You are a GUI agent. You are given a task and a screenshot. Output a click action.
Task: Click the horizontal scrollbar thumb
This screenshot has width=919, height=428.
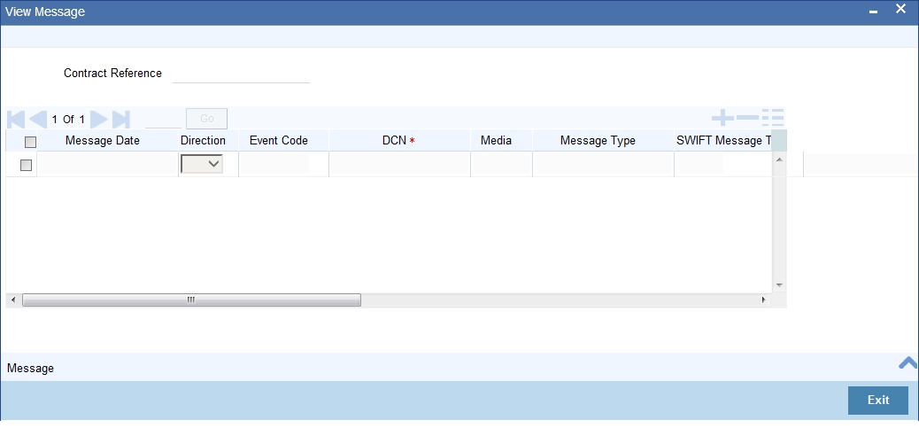[x=191, y=300]
